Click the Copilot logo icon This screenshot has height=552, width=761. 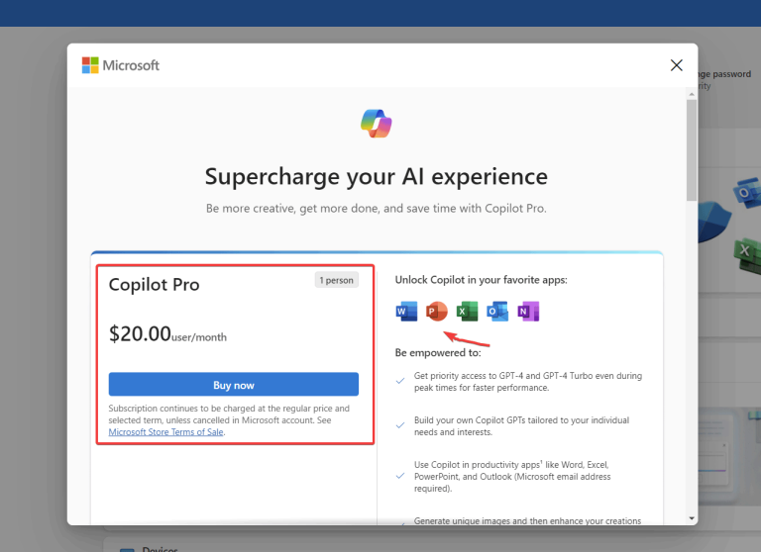[377, 123]
